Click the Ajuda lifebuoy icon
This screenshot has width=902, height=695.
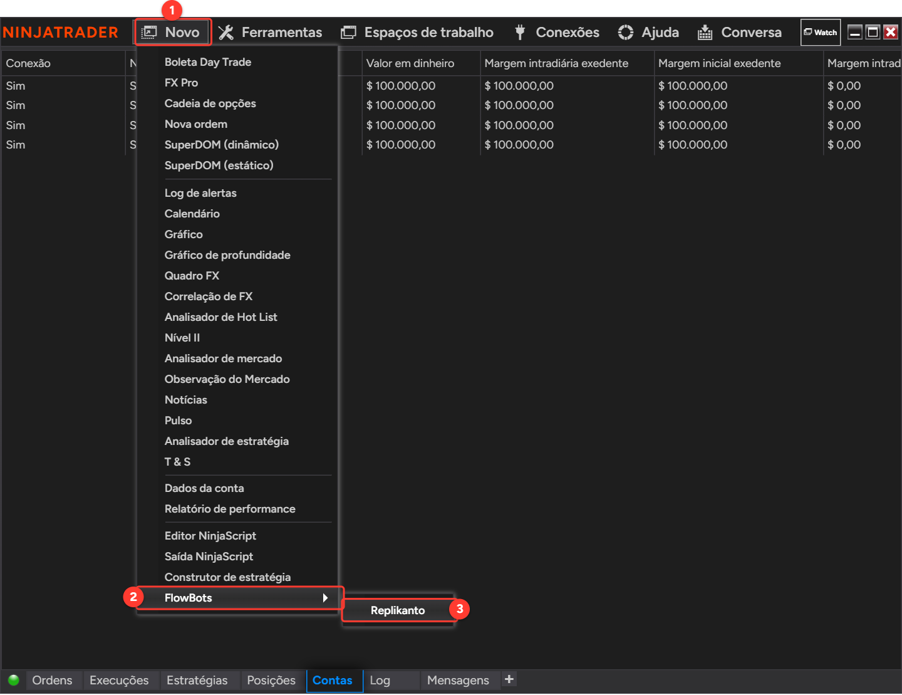point(625,33)
